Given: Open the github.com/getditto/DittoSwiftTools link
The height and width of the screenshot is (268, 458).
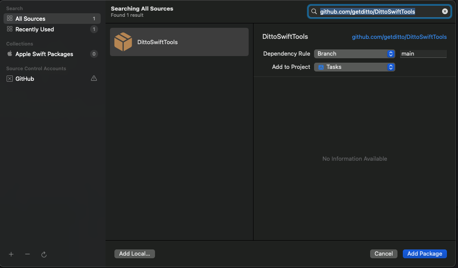Looking at the screenshot, I should coord(399,37).
